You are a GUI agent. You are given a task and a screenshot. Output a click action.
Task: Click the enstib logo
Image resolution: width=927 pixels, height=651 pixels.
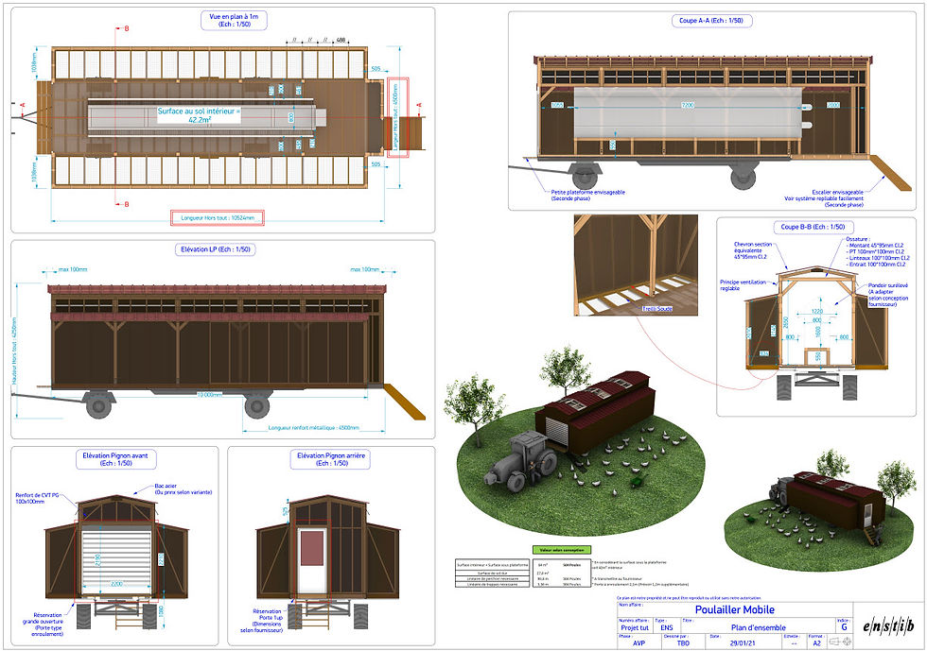pyautogui.click(x=888, y=626)
